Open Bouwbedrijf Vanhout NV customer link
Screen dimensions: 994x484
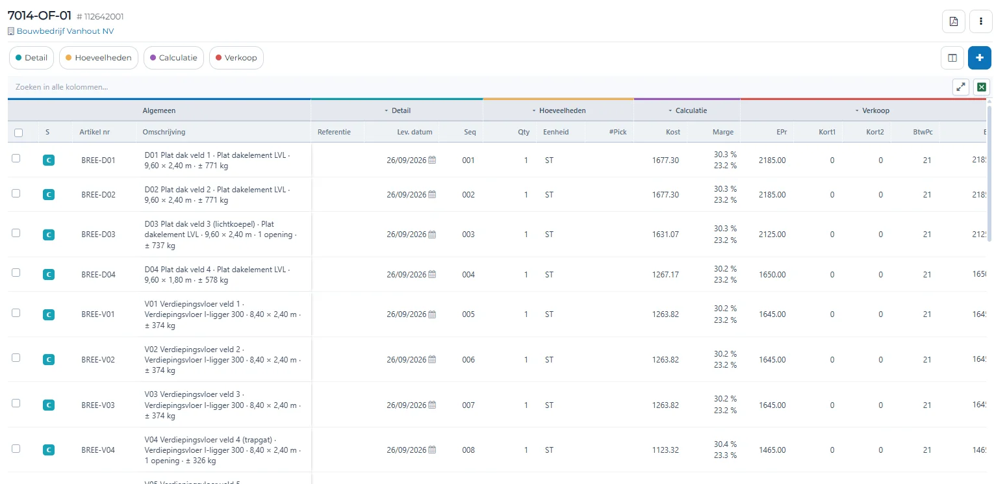pos(65,31)
